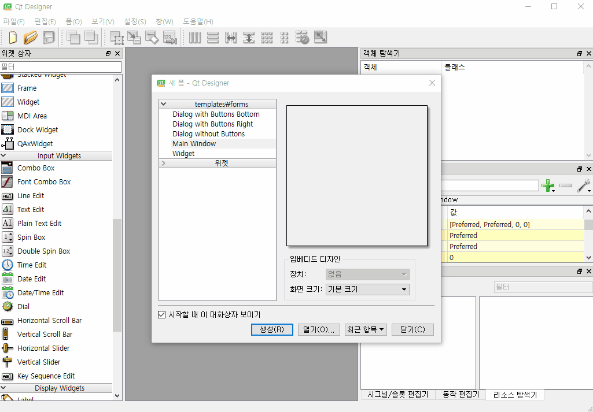The image size is (593, 412).
Task: Select the Edit Tab Order icon
Action: 170,38
